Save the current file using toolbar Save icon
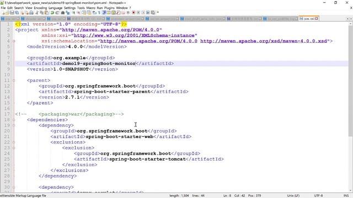Image resolution: width=353 pixels, height=198 pixels. [12, 13]
